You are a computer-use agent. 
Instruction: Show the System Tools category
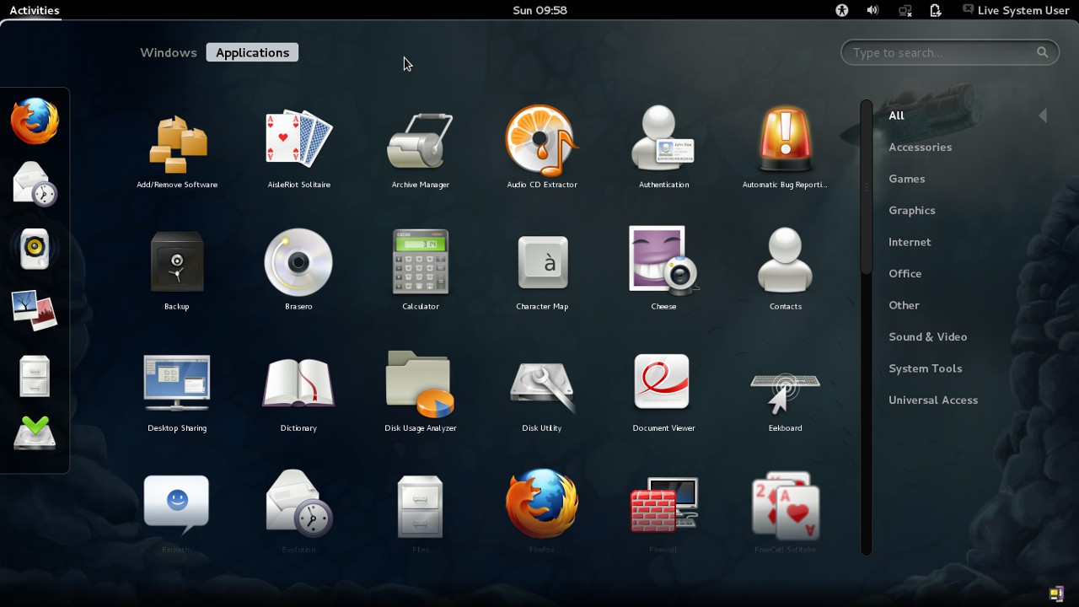coord(925,368)
